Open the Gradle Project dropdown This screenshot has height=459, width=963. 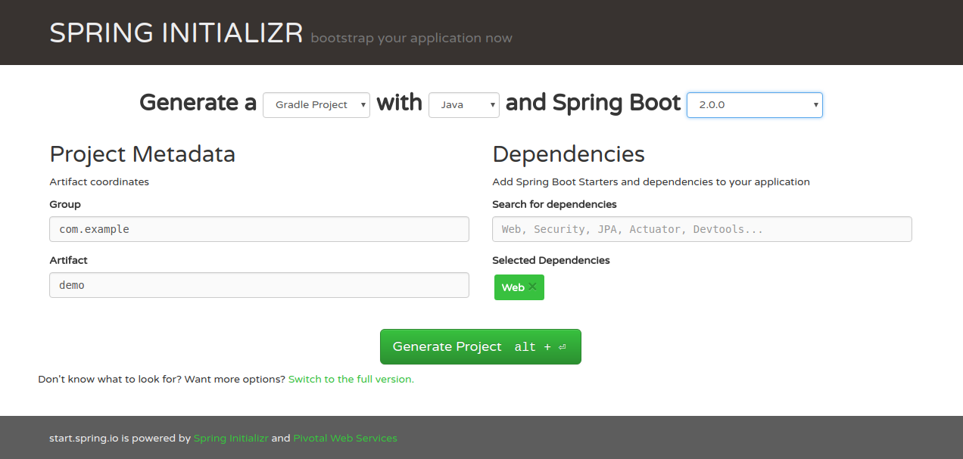pos(316,104)
